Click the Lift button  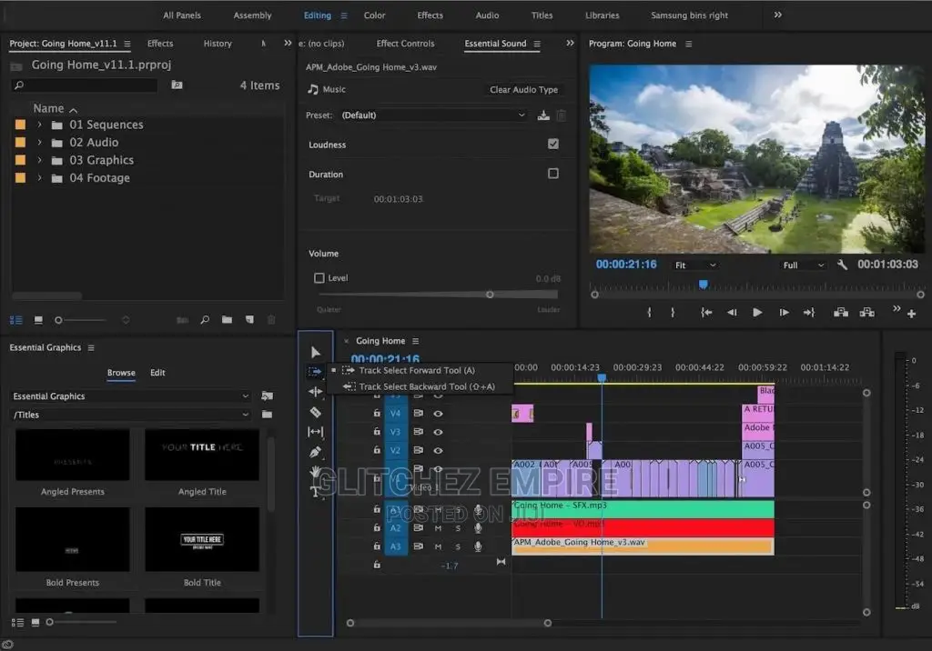pyautogui.click(x=840, y=313)
